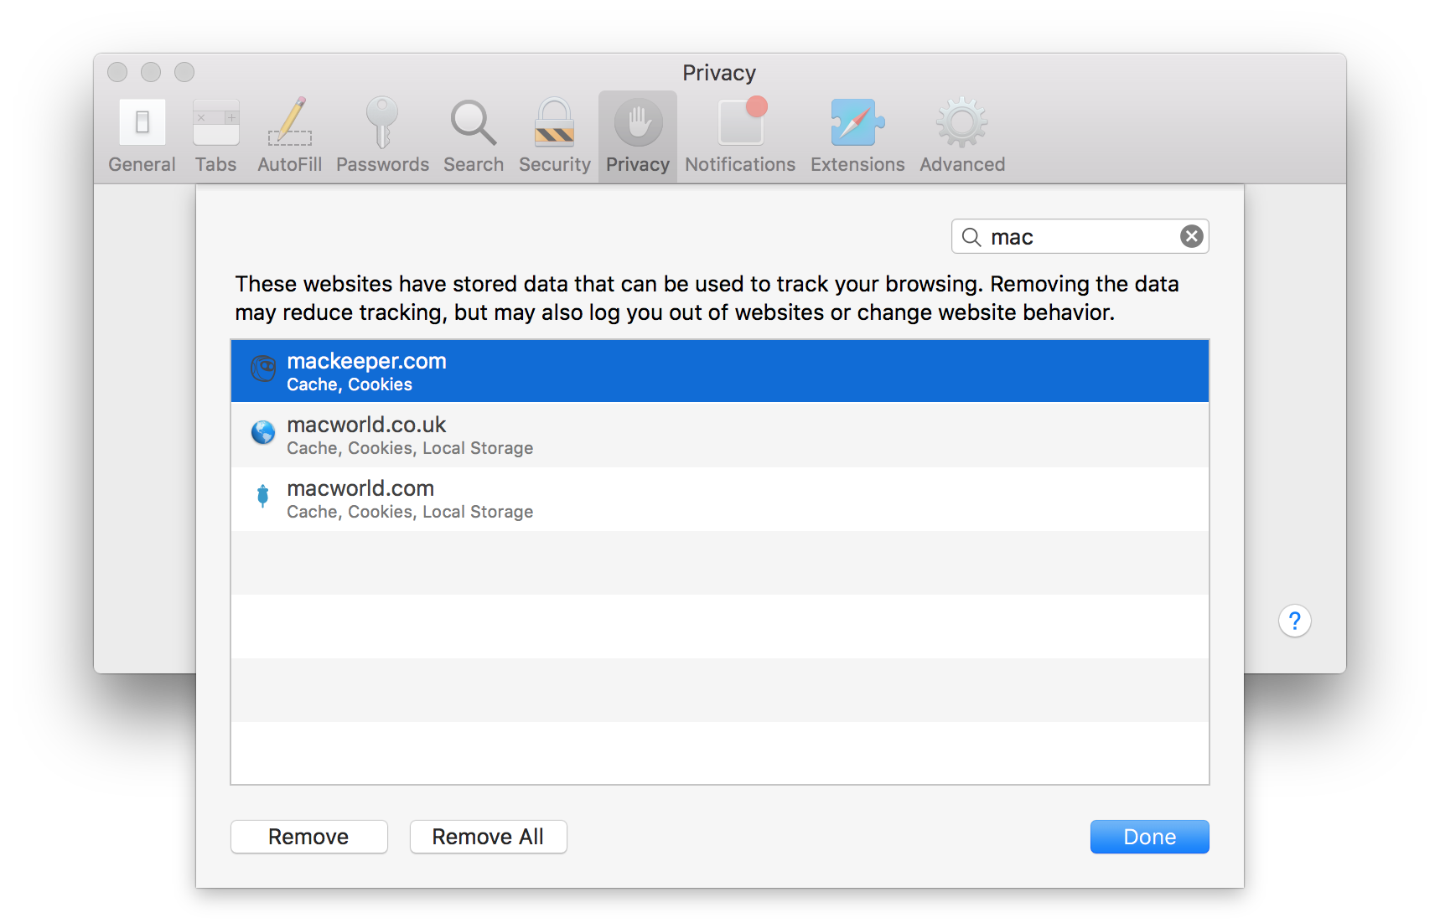This screenshot has height=923, width=1440.
Task: Click the Remove button
Action: pyautogui.click(x=308, y=837)
